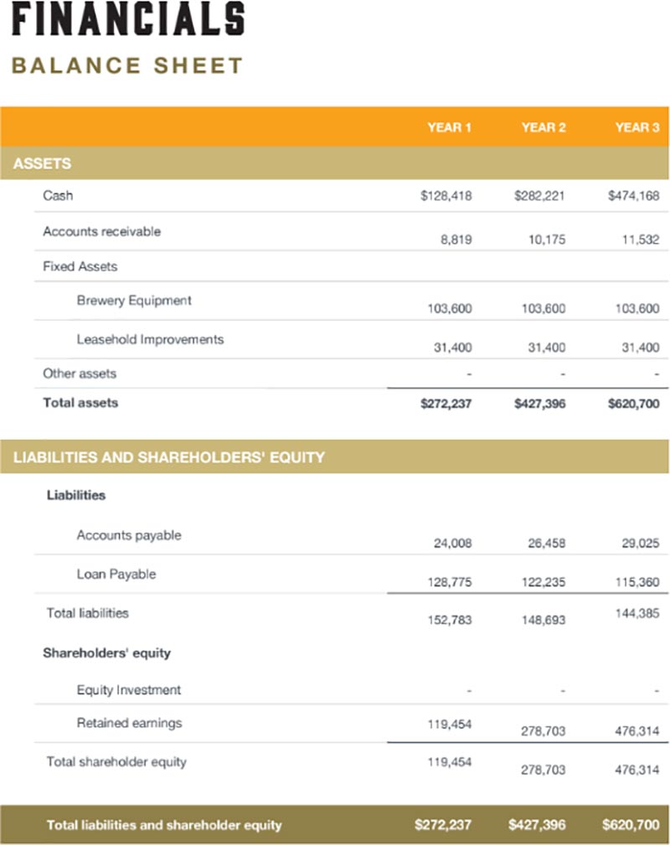
Task: Select Accounts receivable value 11,532
Action: pos(641,240)
